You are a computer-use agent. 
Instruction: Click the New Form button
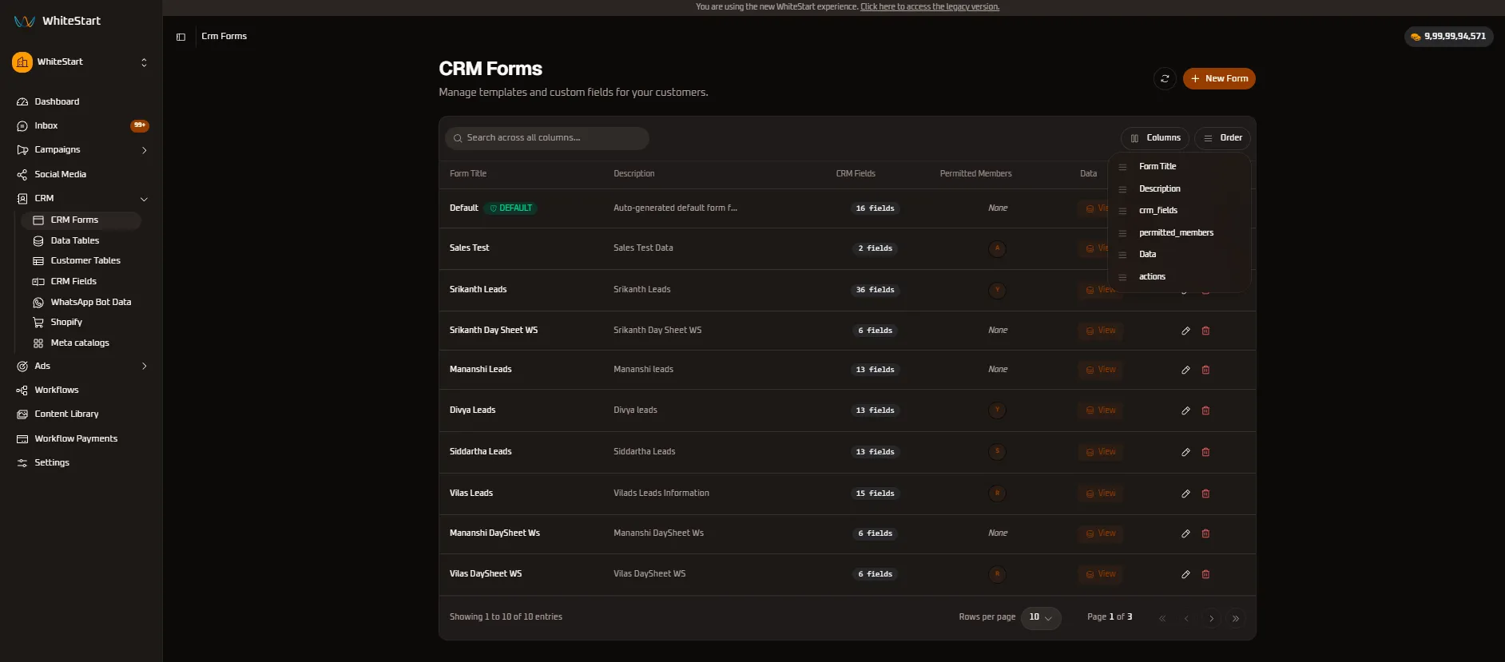tap(1219, 78)
